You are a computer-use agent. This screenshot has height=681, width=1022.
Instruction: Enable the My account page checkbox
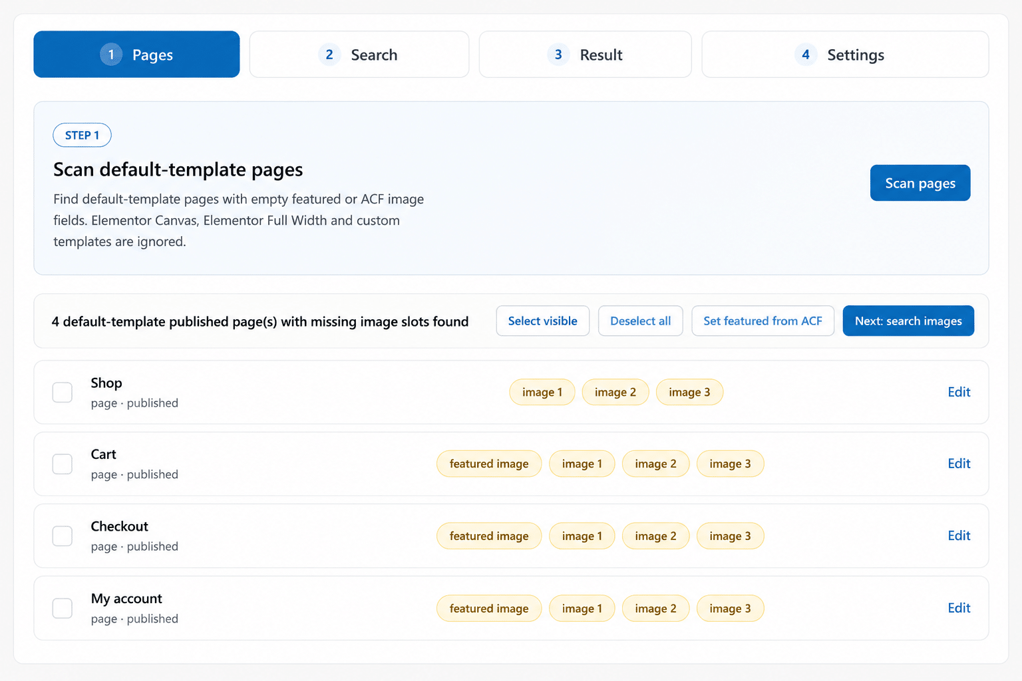click(63, 608)
